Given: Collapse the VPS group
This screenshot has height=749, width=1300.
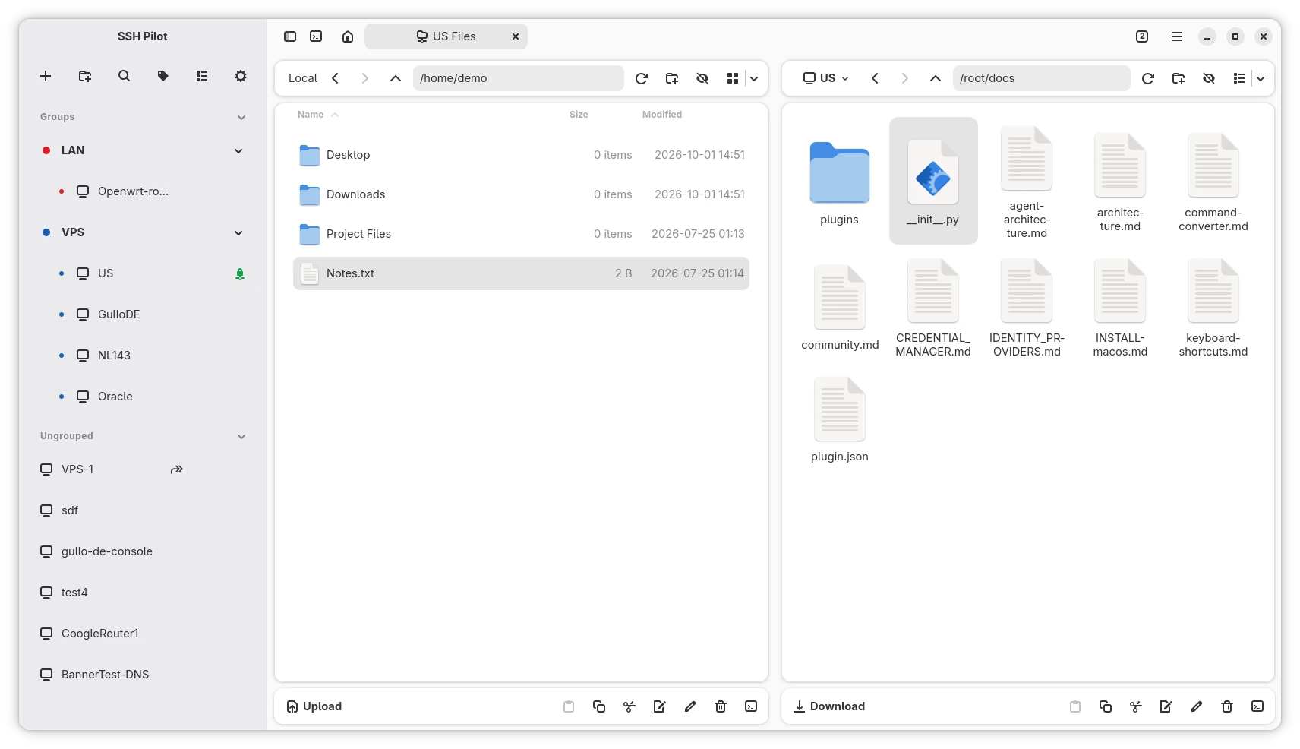Looking at the screenshot, I should (238, 232).
